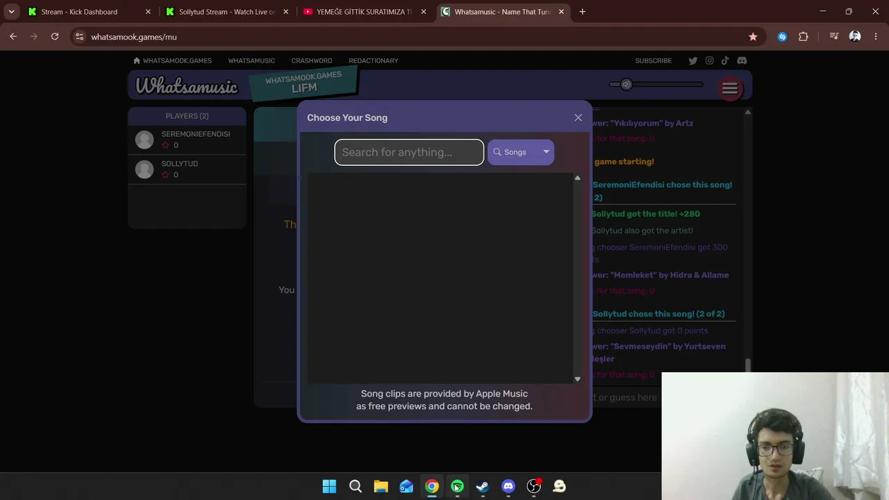Screen dimensions: 889x500
Task: Open the Shazam browser extension
Action: tap(782, 37)
